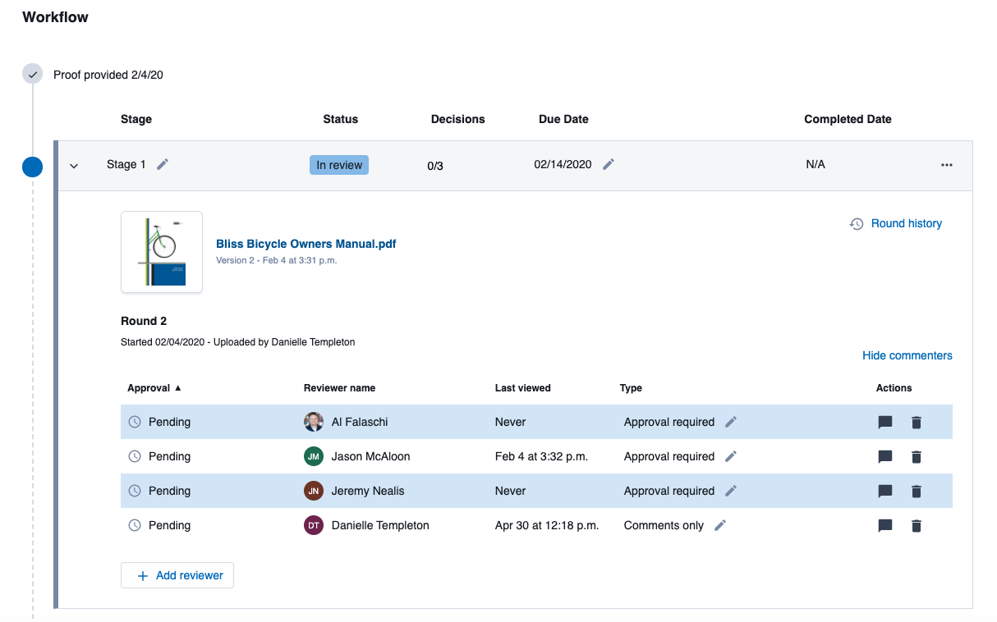Click Jeremy Nealis's JN avatar
The image size is (997, 622).
314,491
